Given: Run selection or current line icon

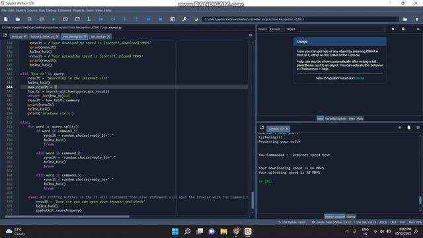Looking at the screenshot, I should pyautogui.click(x=89, y=19).
